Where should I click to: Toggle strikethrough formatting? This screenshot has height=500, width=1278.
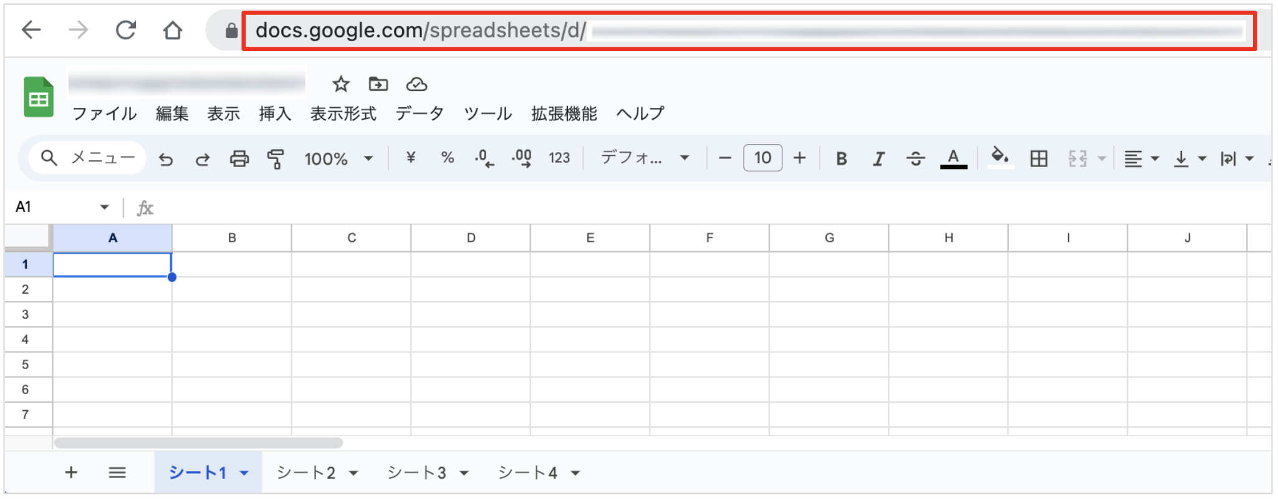(x=915, y=159)
